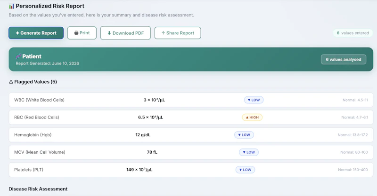Open the Share Report option
The image size is (377, 196).
178,33
